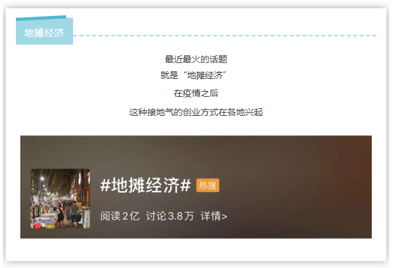Click the 阅读2亿 read count
This screenshot has width=394, height=268.
tap(120, 216)
